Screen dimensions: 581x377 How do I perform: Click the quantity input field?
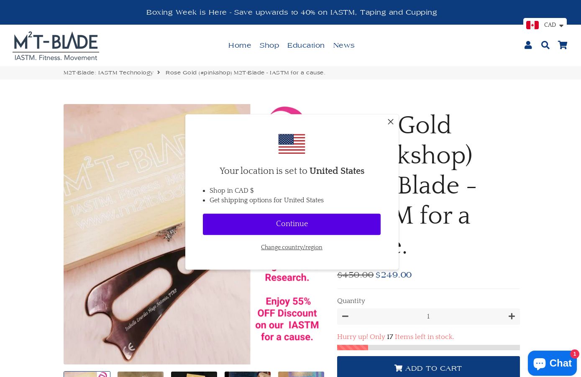pyautogui.click(x=428, y=316)
